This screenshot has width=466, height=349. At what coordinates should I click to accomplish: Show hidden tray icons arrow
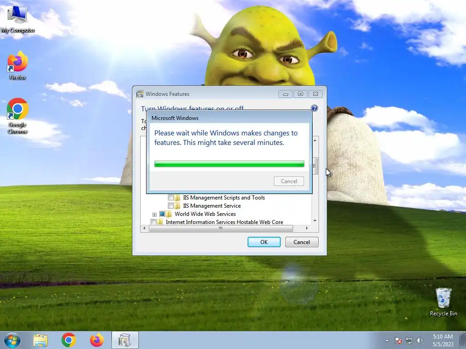387,340
